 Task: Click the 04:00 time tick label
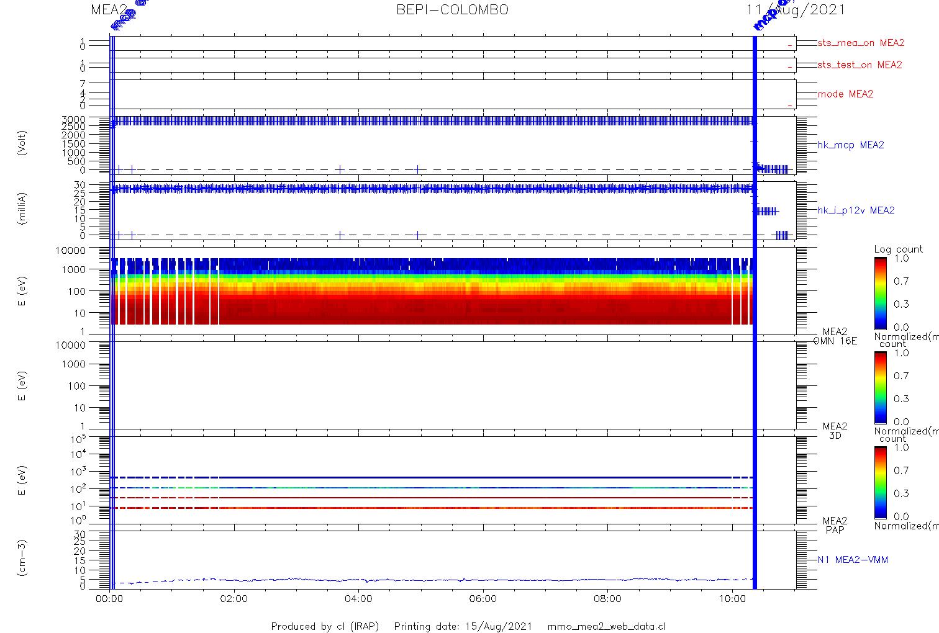(x=358, y=599)
